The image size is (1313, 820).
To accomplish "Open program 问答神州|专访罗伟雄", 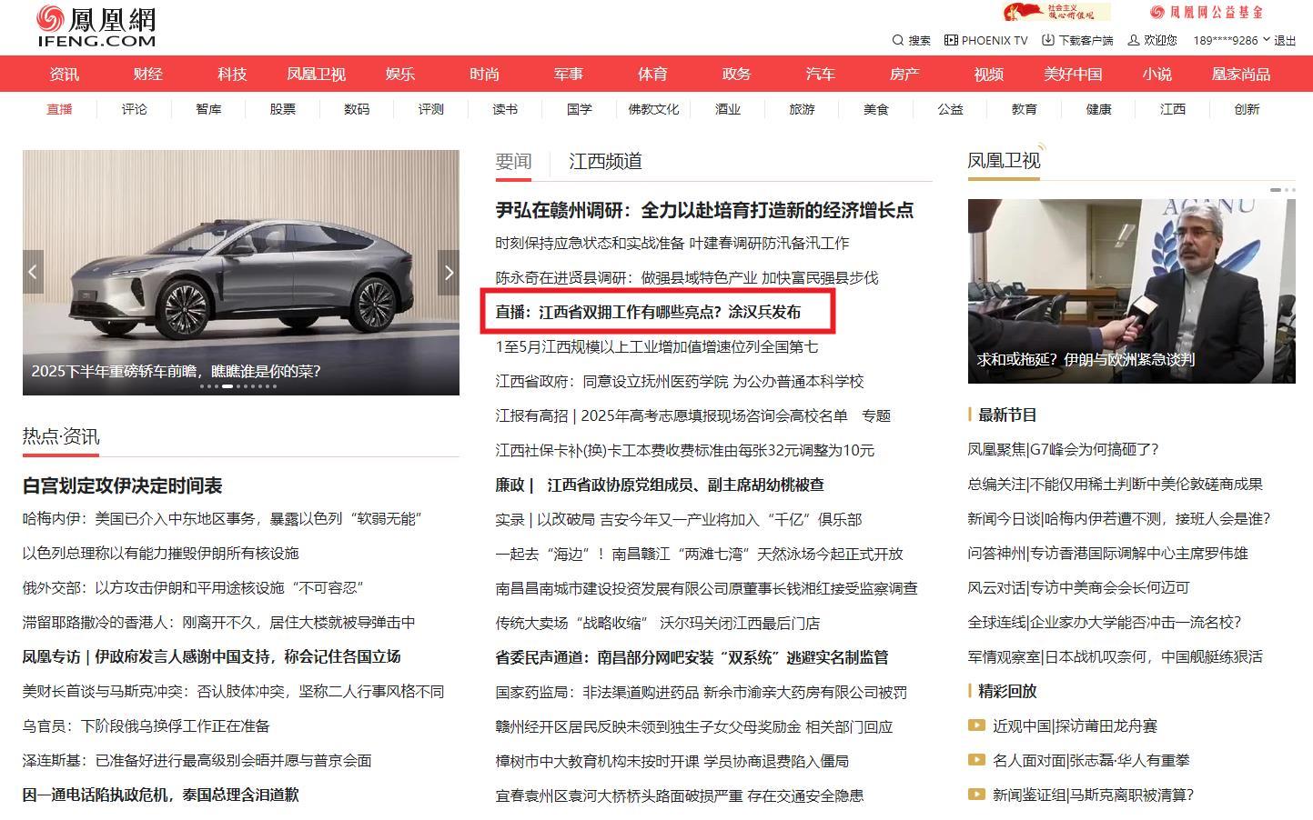I will (1108, 553).
